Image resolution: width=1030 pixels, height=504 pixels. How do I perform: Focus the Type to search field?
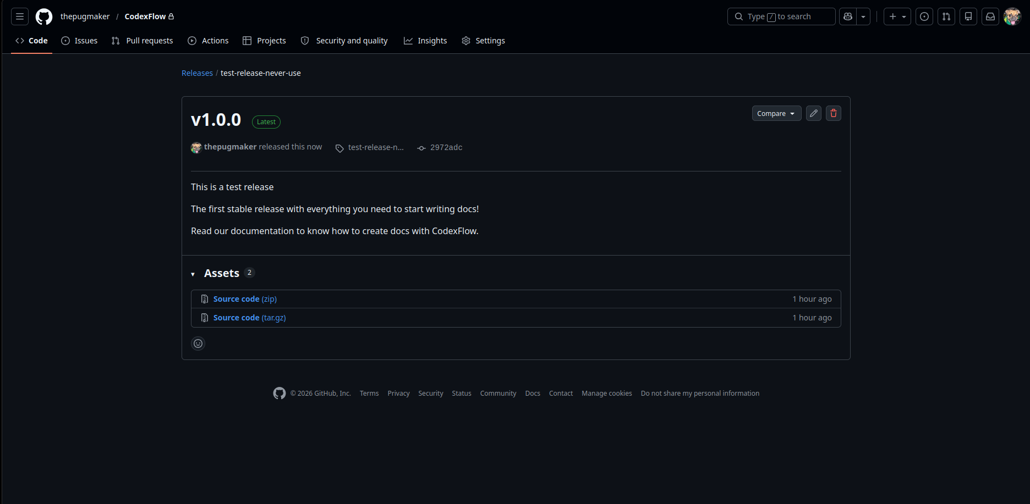[781, 16]
